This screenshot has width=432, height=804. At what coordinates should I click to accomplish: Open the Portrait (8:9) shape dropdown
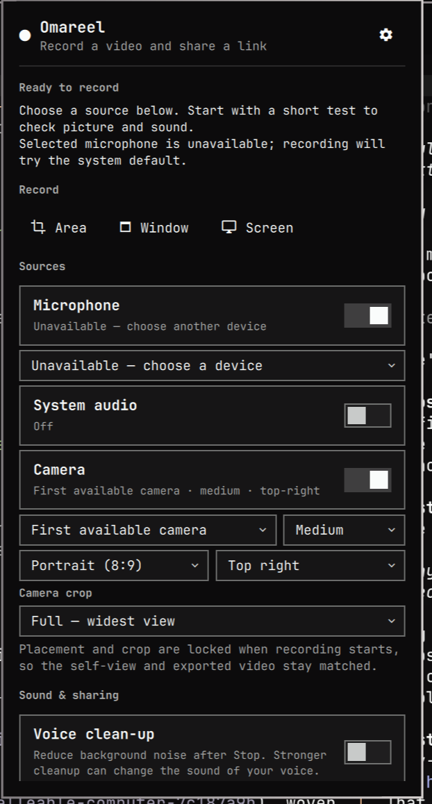[x=114, y=566]
